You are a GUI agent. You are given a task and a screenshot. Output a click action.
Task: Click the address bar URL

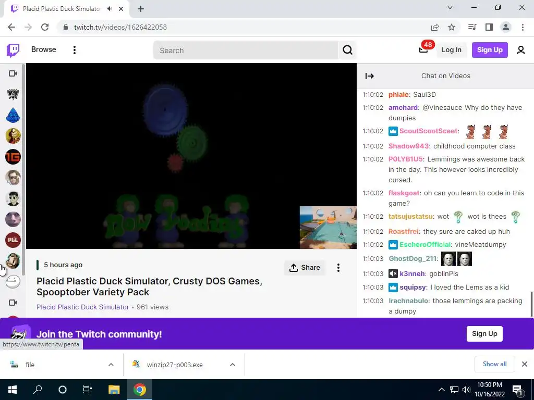pyautogui.click(x=120, y=27)
